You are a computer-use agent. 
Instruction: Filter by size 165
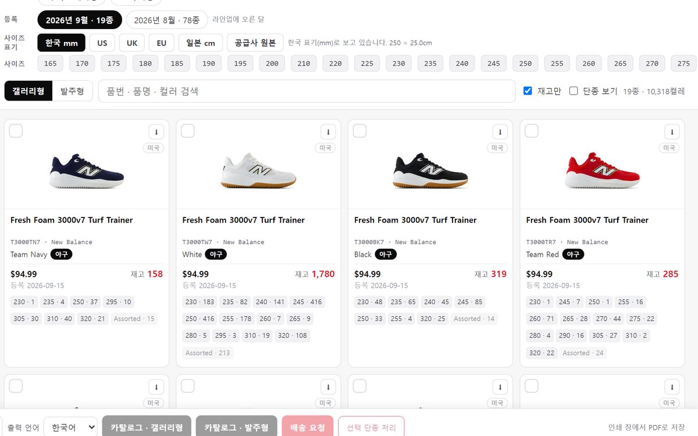(51, 63)
